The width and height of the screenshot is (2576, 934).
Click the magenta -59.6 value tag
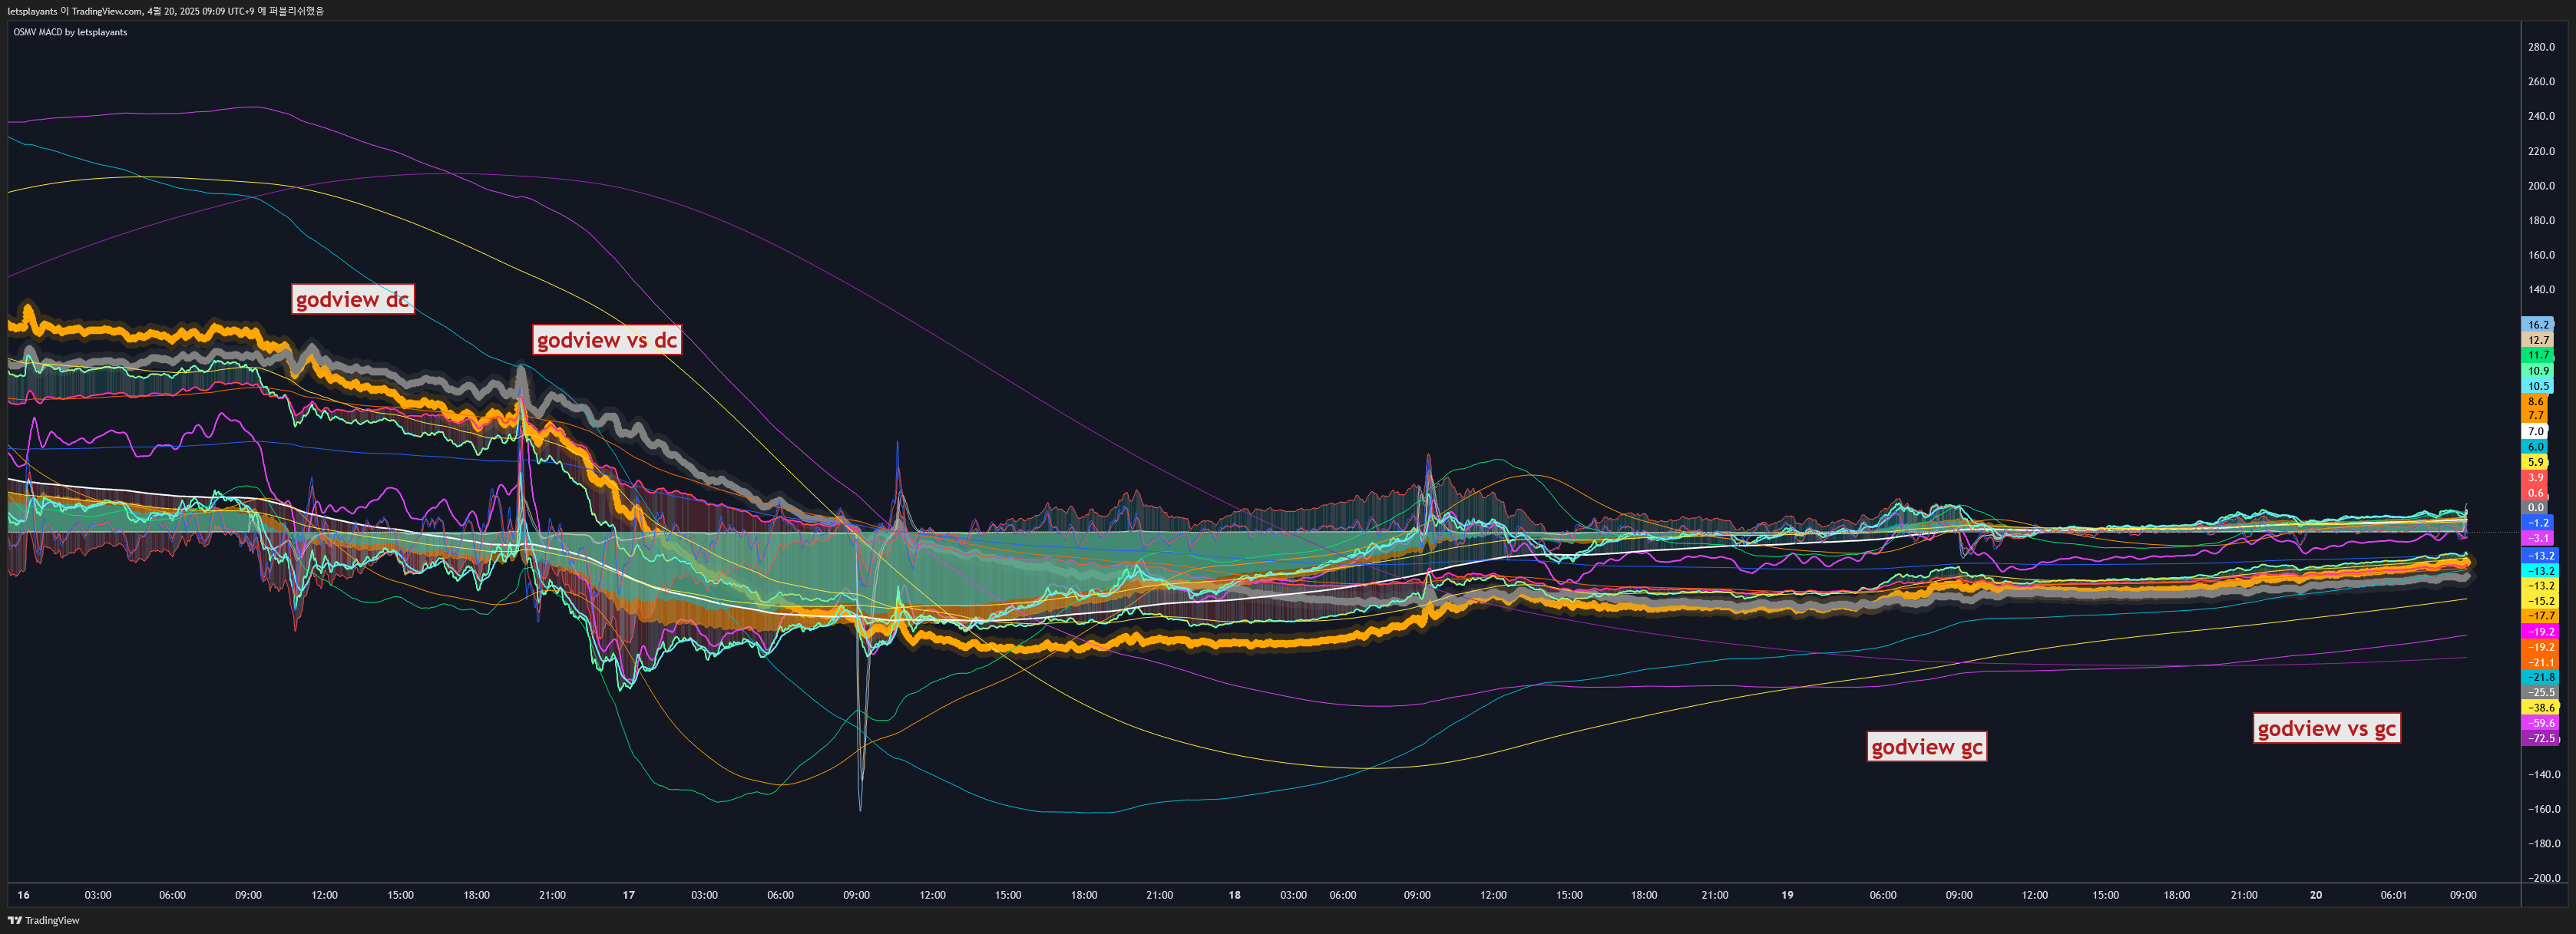(x=2540, y=723)
